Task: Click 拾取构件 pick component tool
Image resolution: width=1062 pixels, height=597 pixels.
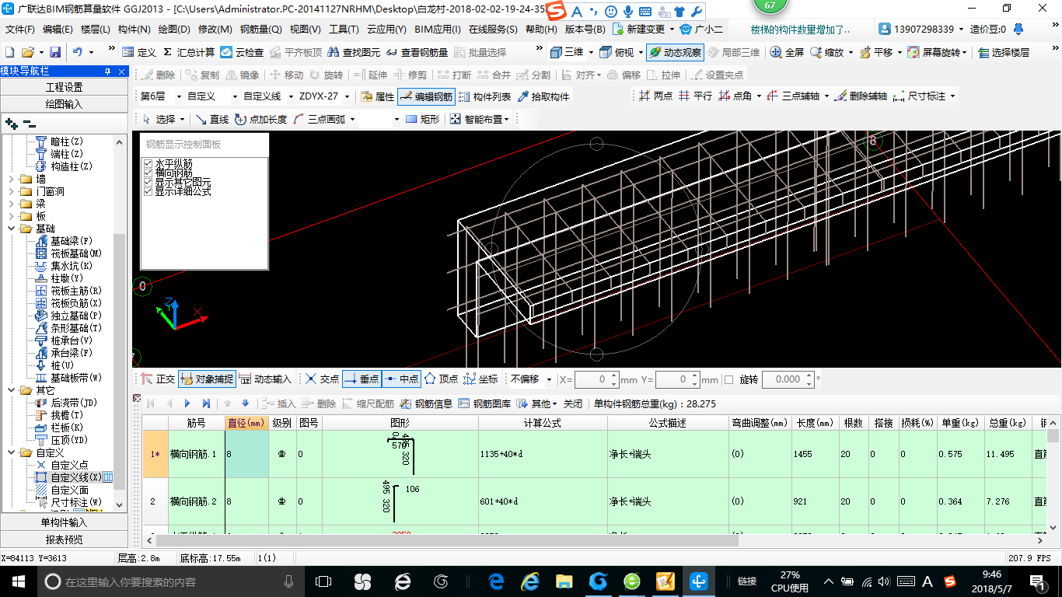Action: 543,96
